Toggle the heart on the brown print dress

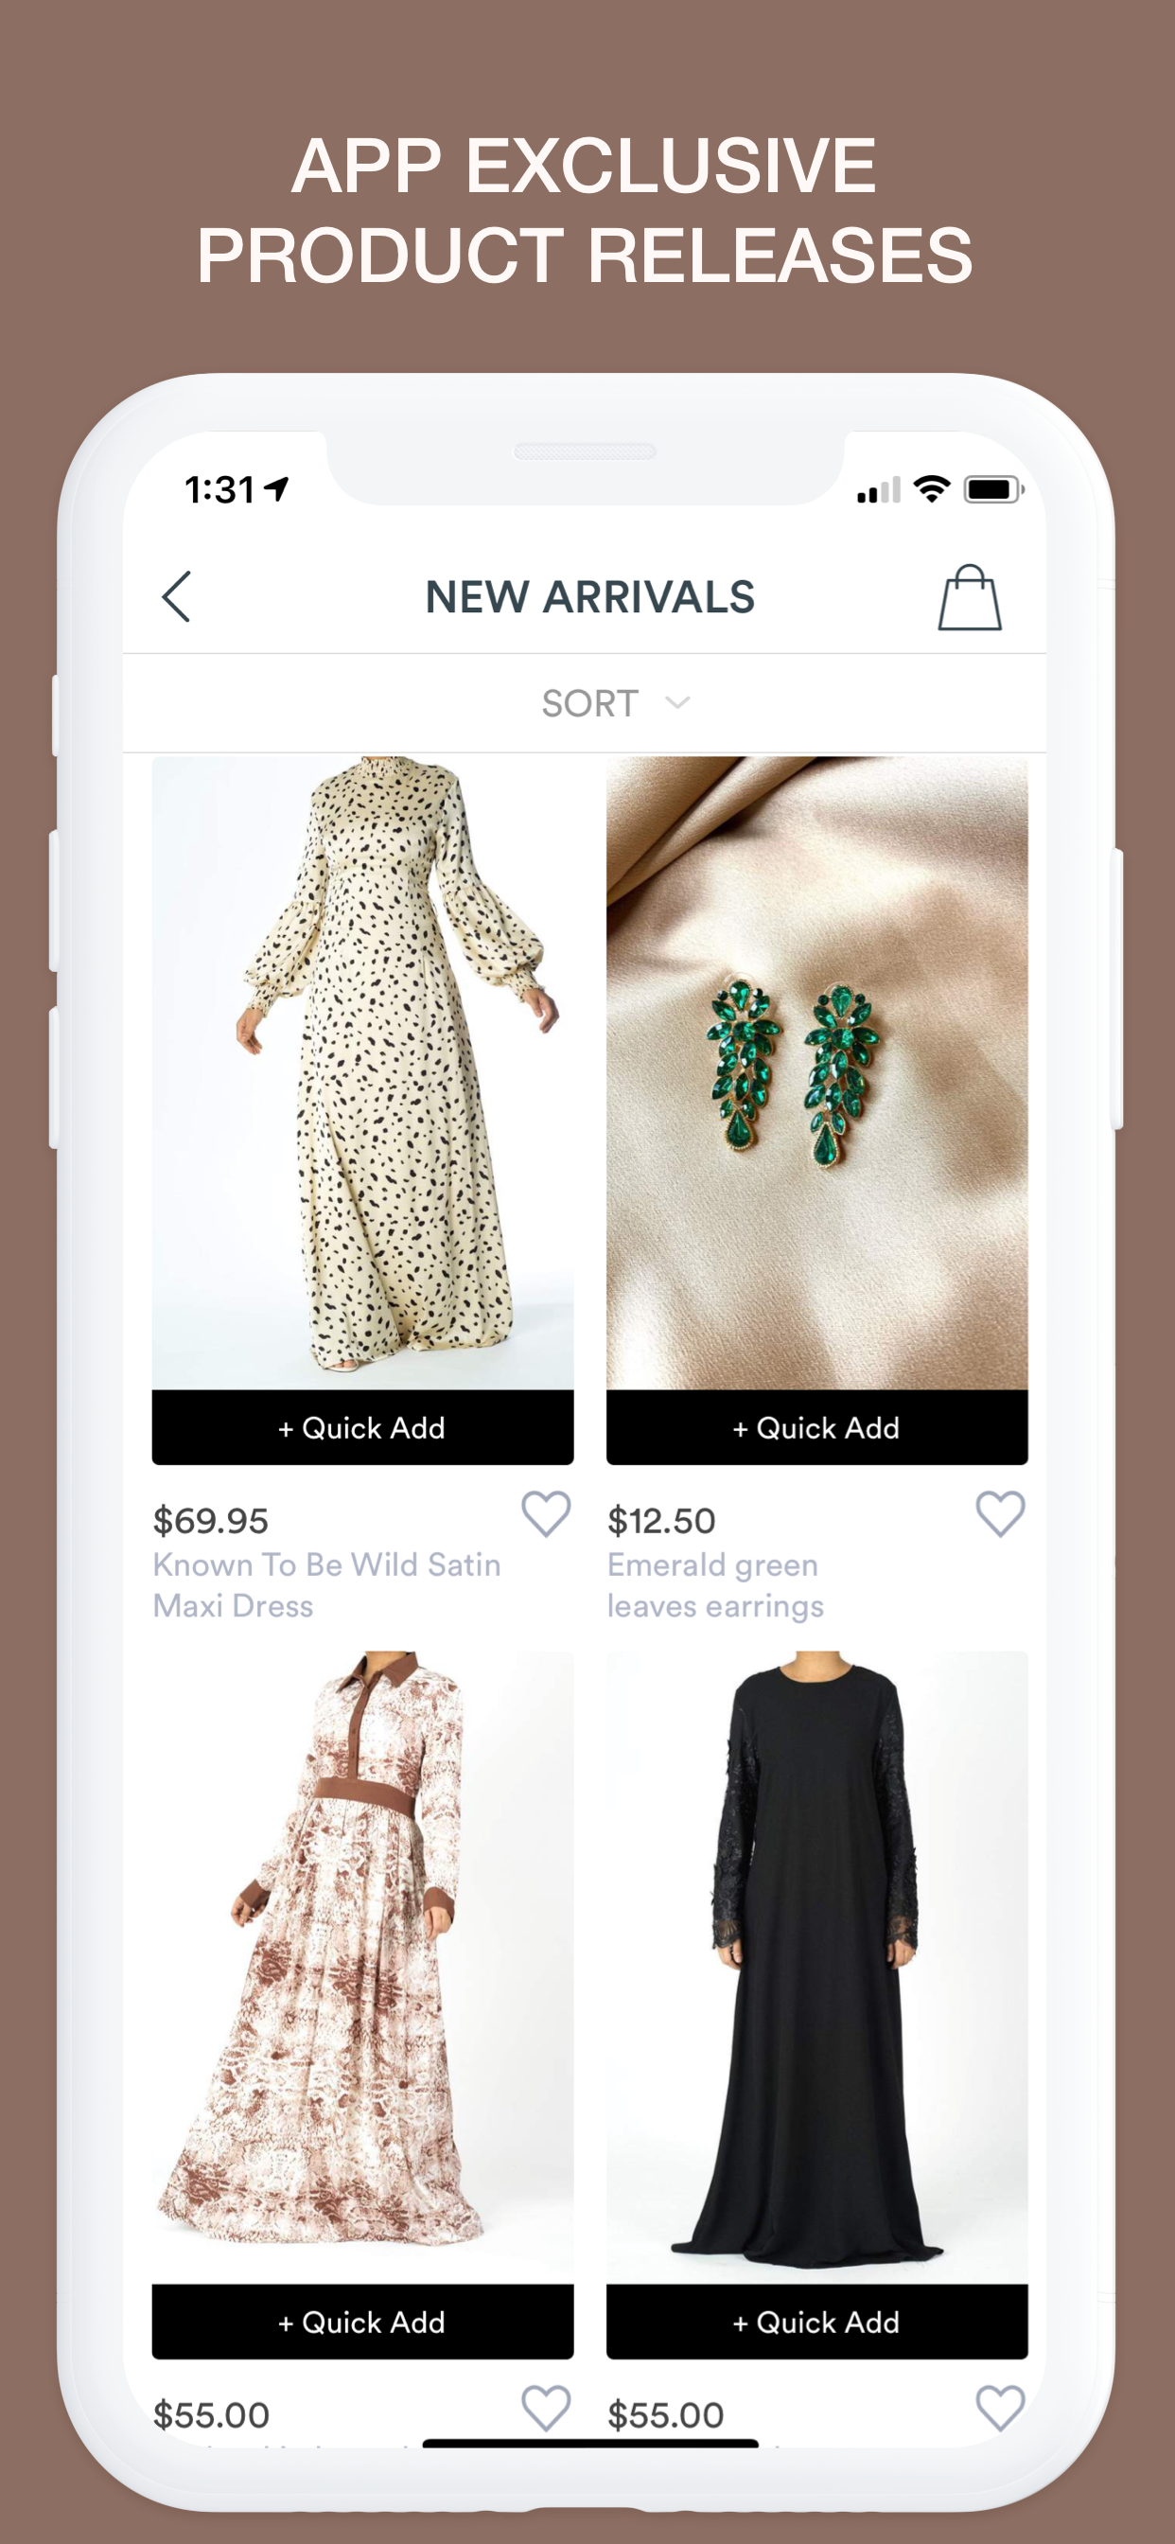pyautogui.click(x=546, y=2408)
